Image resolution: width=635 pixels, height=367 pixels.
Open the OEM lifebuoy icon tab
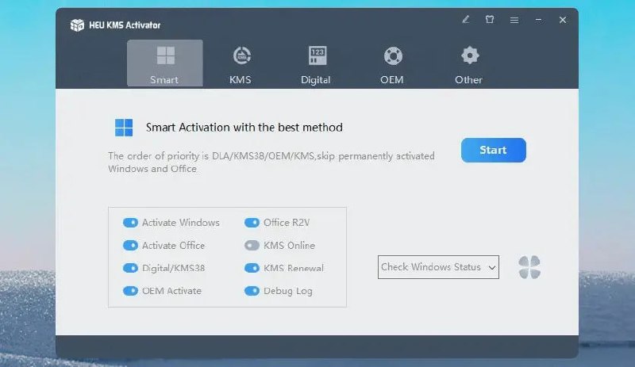point(392,63)
